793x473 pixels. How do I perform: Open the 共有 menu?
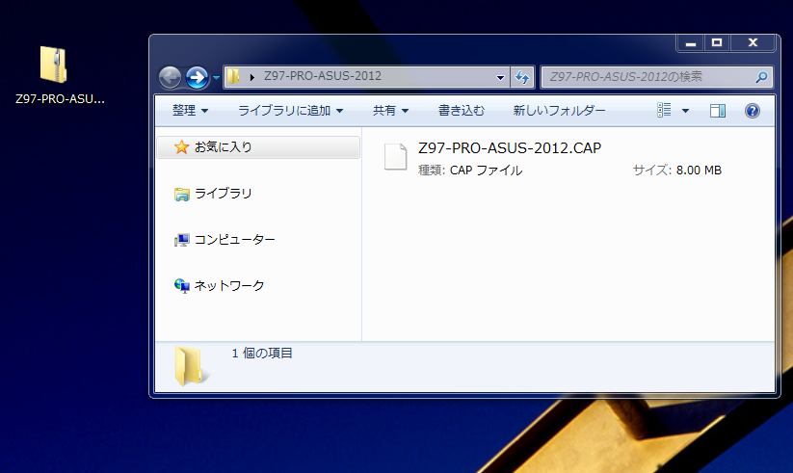pyautogui.click(x=390, y=110)
